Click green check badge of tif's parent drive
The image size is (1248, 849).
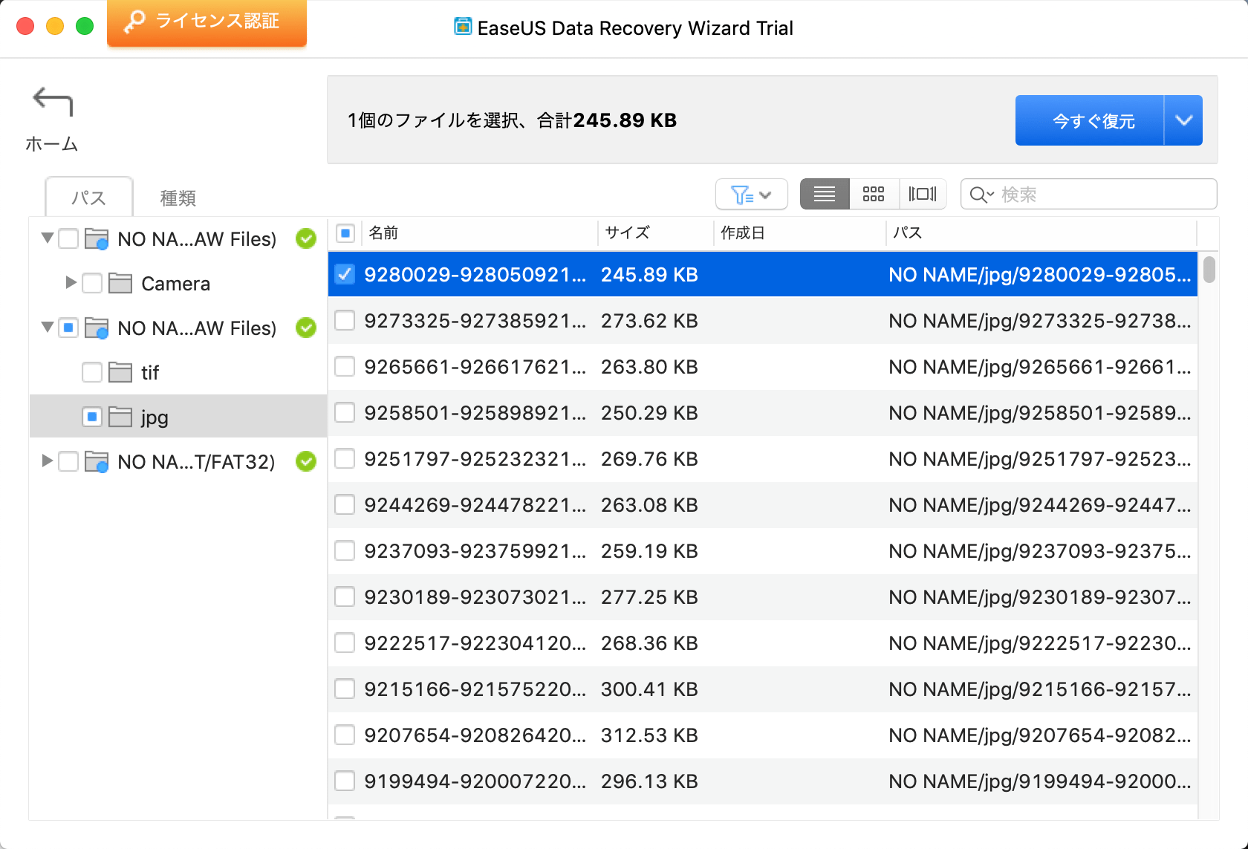306,328
